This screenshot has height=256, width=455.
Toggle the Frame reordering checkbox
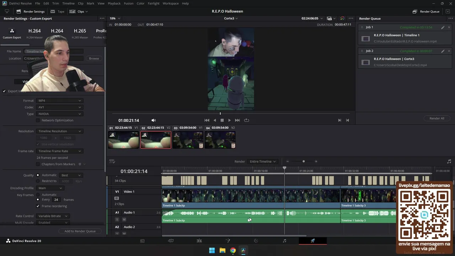(x=38, y=206)
